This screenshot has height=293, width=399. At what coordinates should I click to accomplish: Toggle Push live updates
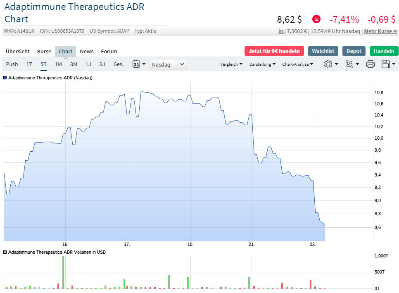pos(12,64)
